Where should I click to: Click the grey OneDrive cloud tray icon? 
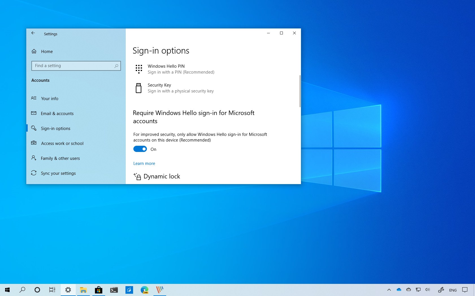pos(409,290)
